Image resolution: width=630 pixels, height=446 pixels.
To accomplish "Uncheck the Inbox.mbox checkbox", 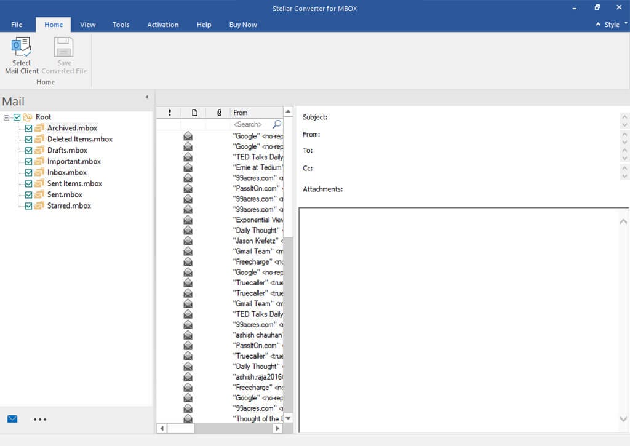I will coord(28,173).
